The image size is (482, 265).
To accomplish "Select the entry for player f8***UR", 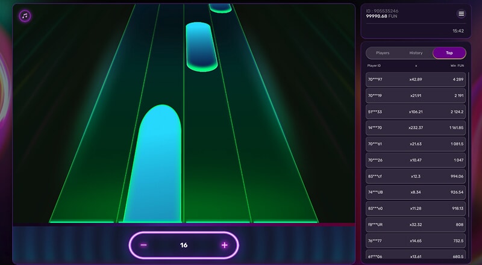I will [x=416, y=224].
